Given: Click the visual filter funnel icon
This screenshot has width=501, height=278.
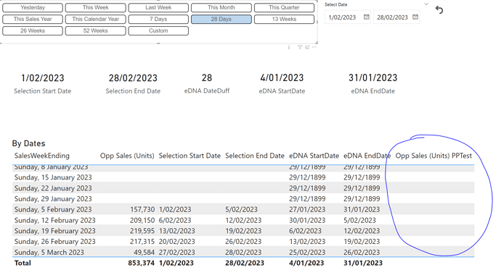Looking at the screenshot, I should 300,47.
